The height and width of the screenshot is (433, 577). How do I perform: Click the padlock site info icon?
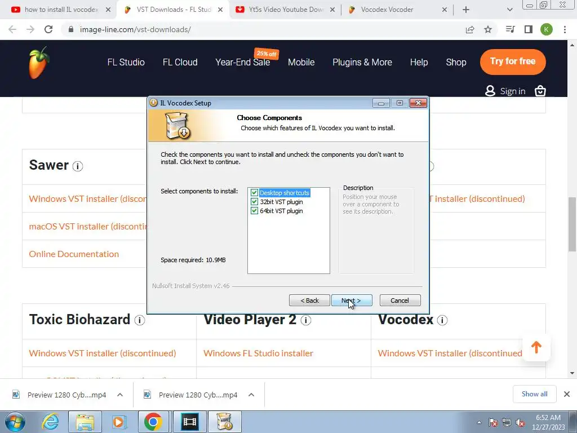[x=71, y=29]
